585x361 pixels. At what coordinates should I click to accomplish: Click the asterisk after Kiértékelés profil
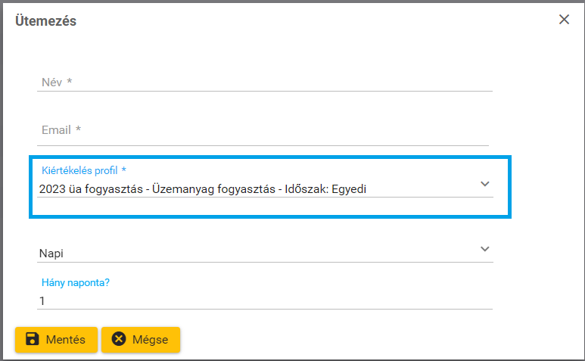coord(124,170)
